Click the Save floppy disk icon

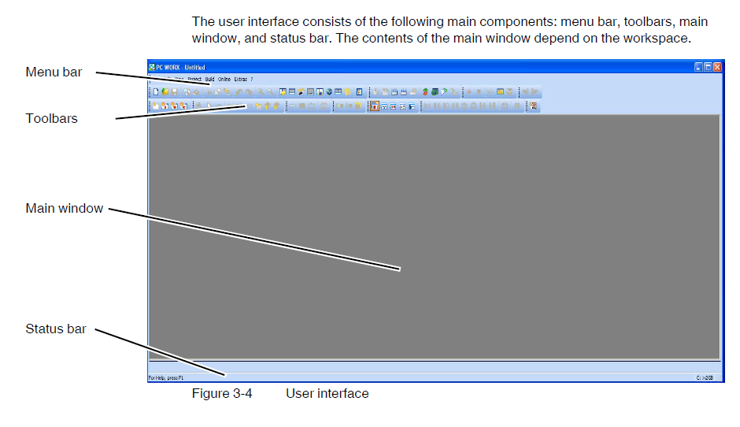(174, 92)
